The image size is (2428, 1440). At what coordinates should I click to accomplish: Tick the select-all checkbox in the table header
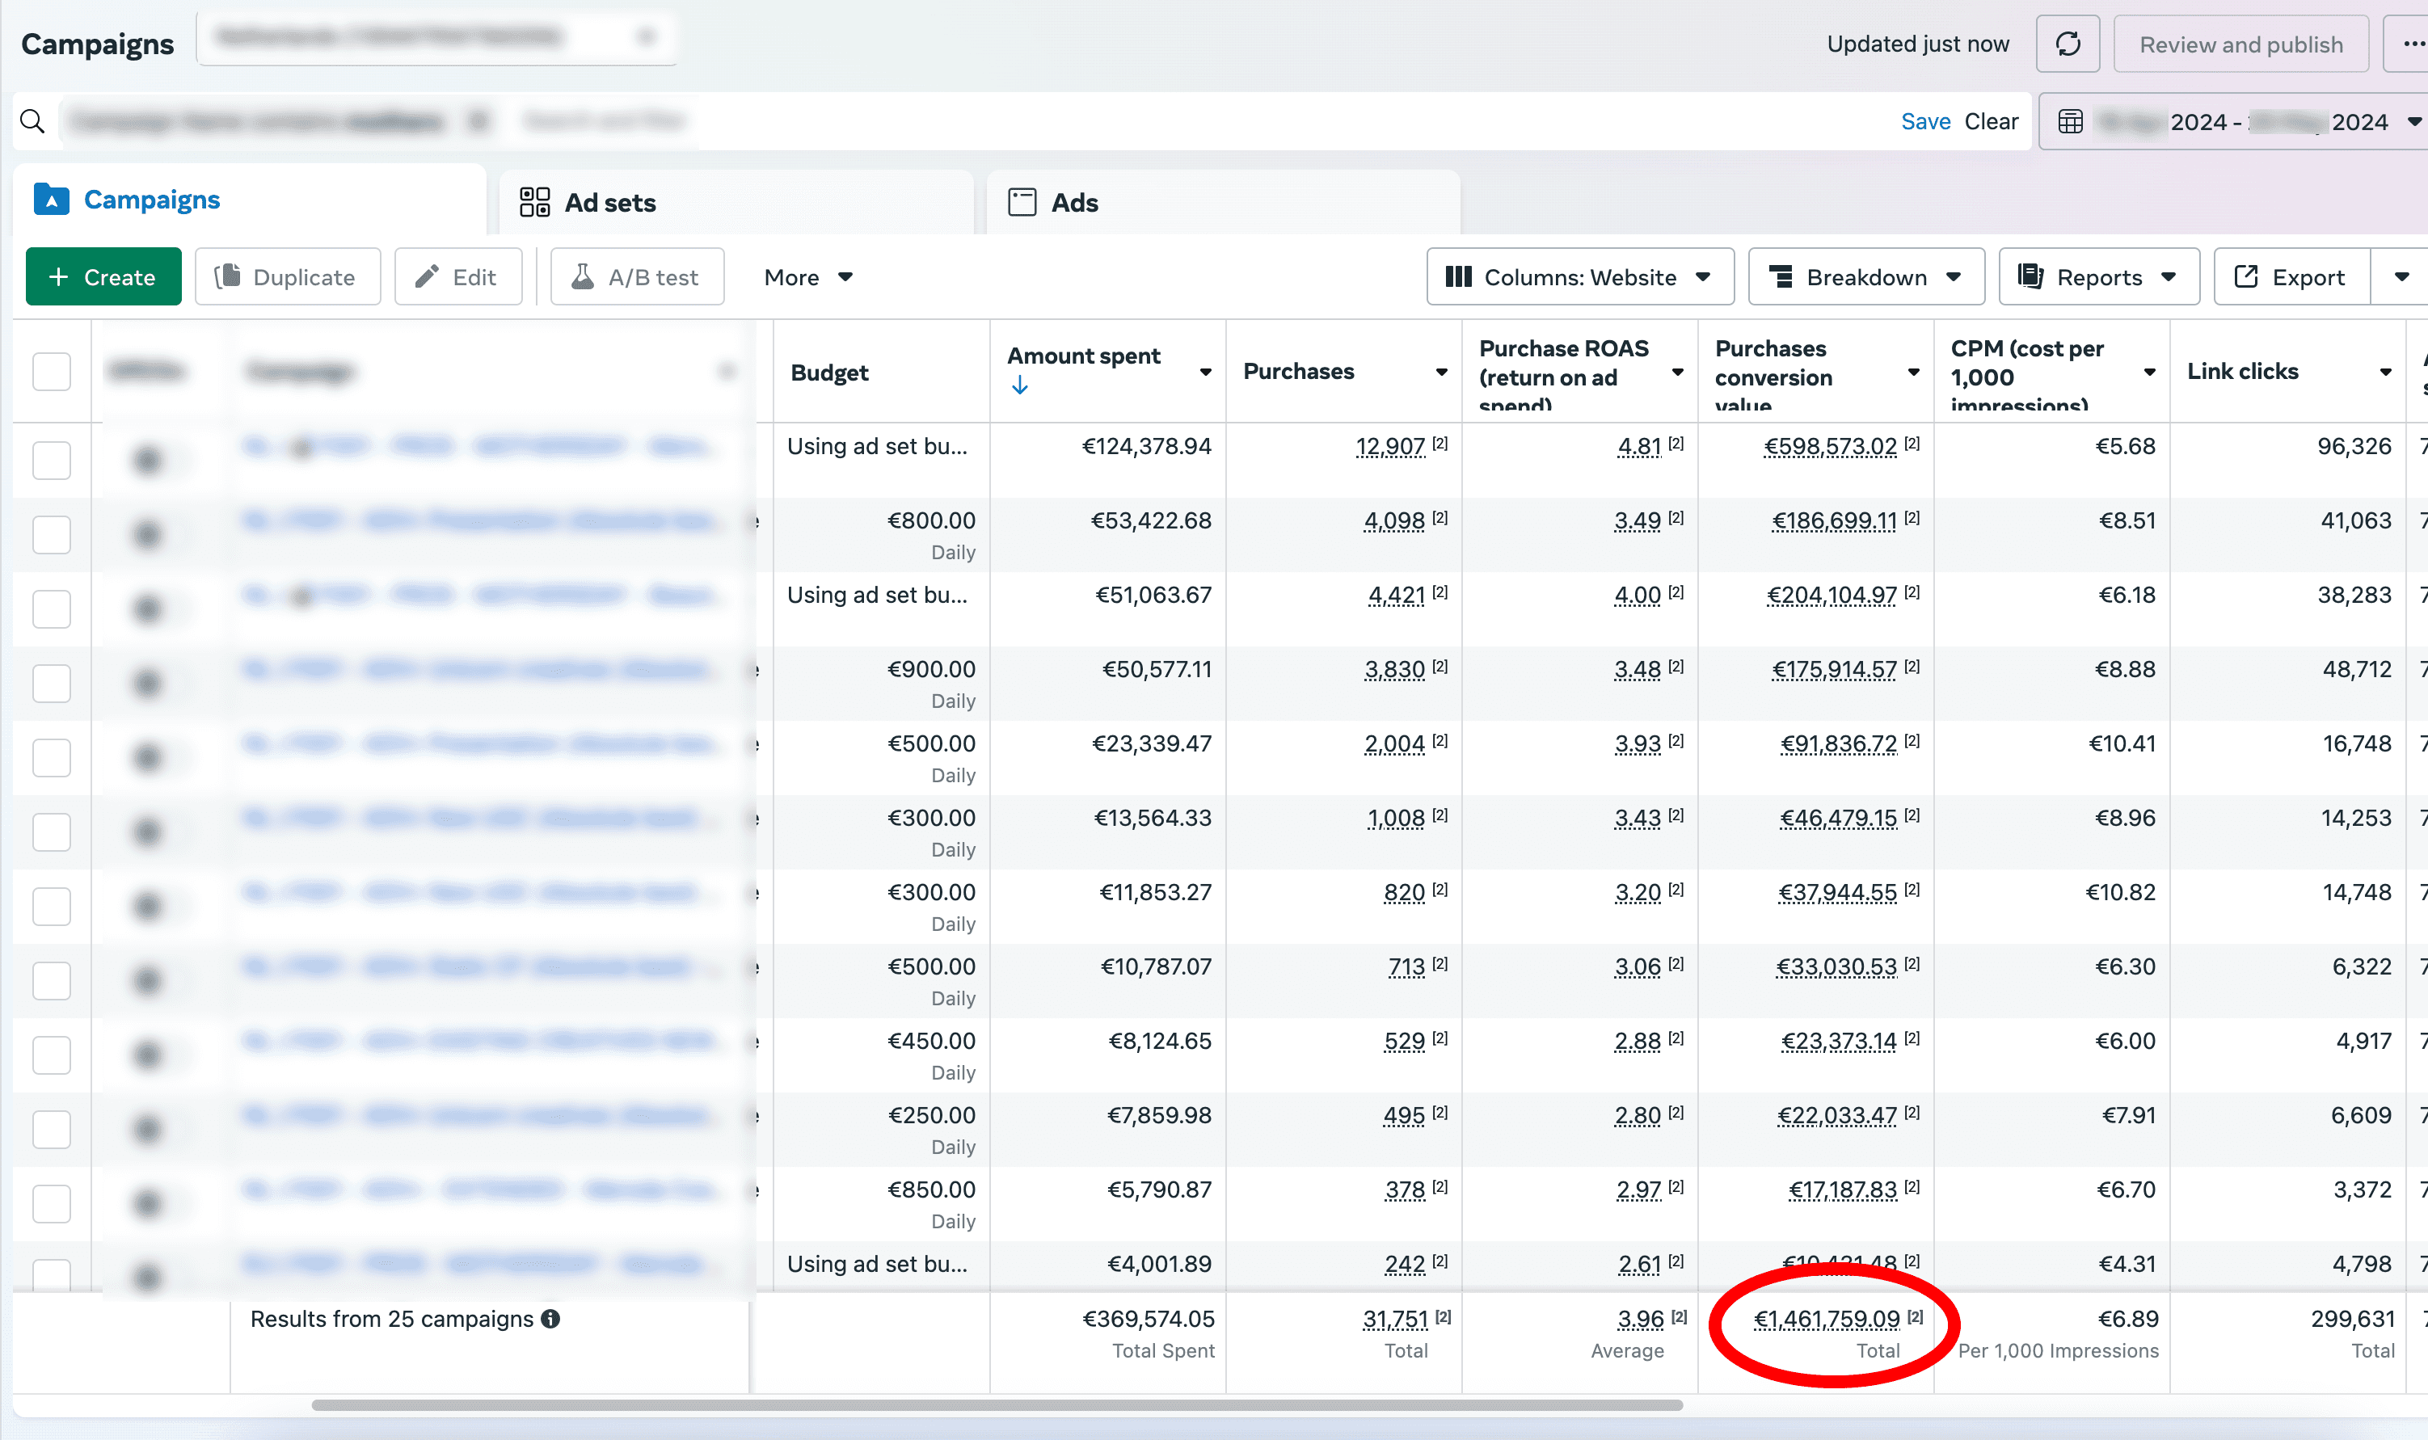point(52,372)
